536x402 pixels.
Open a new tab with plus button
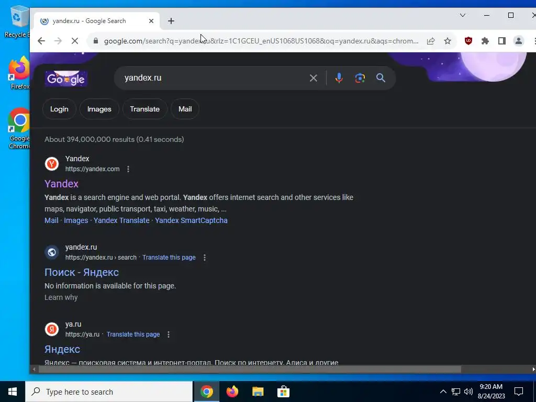pos(171,21)
